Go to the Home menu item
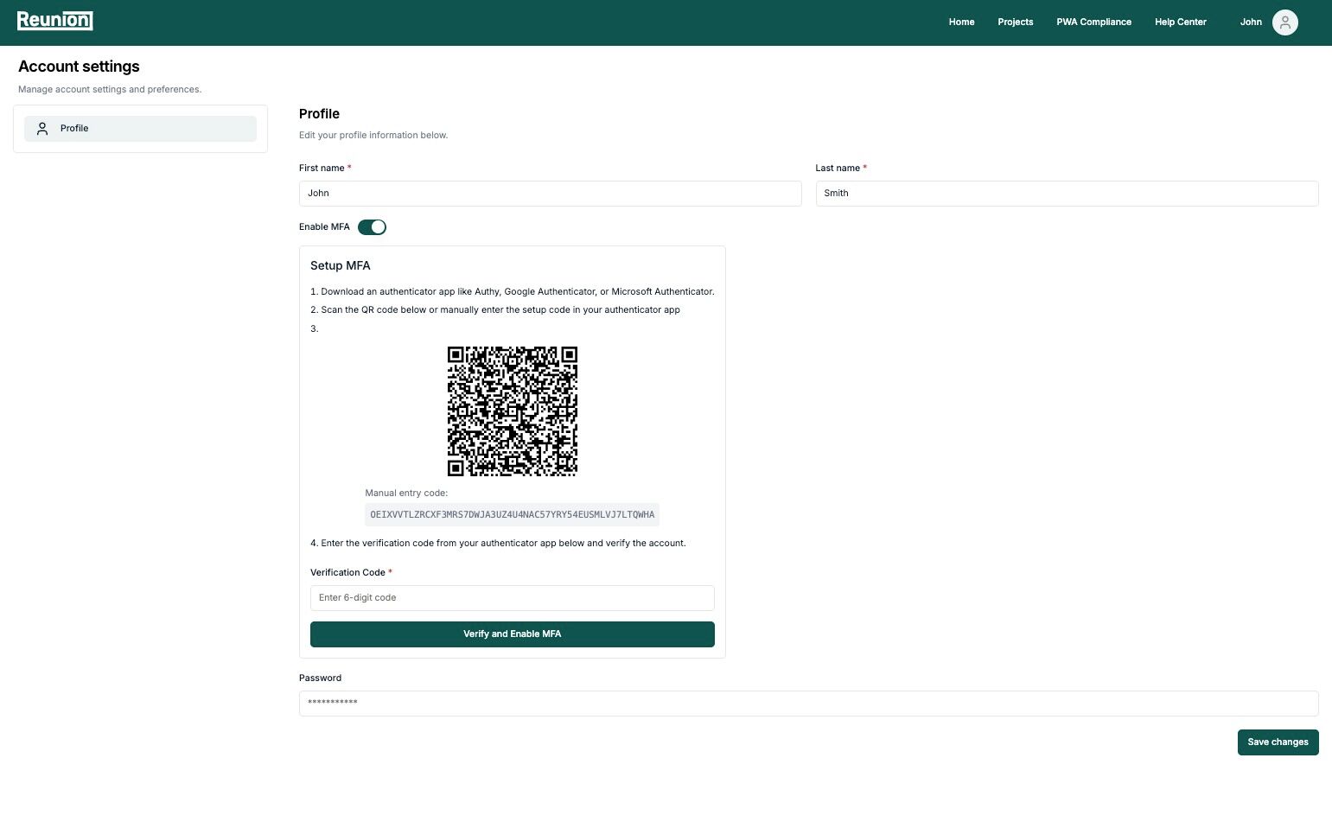The image size is (1332, 828). [961, 22]
